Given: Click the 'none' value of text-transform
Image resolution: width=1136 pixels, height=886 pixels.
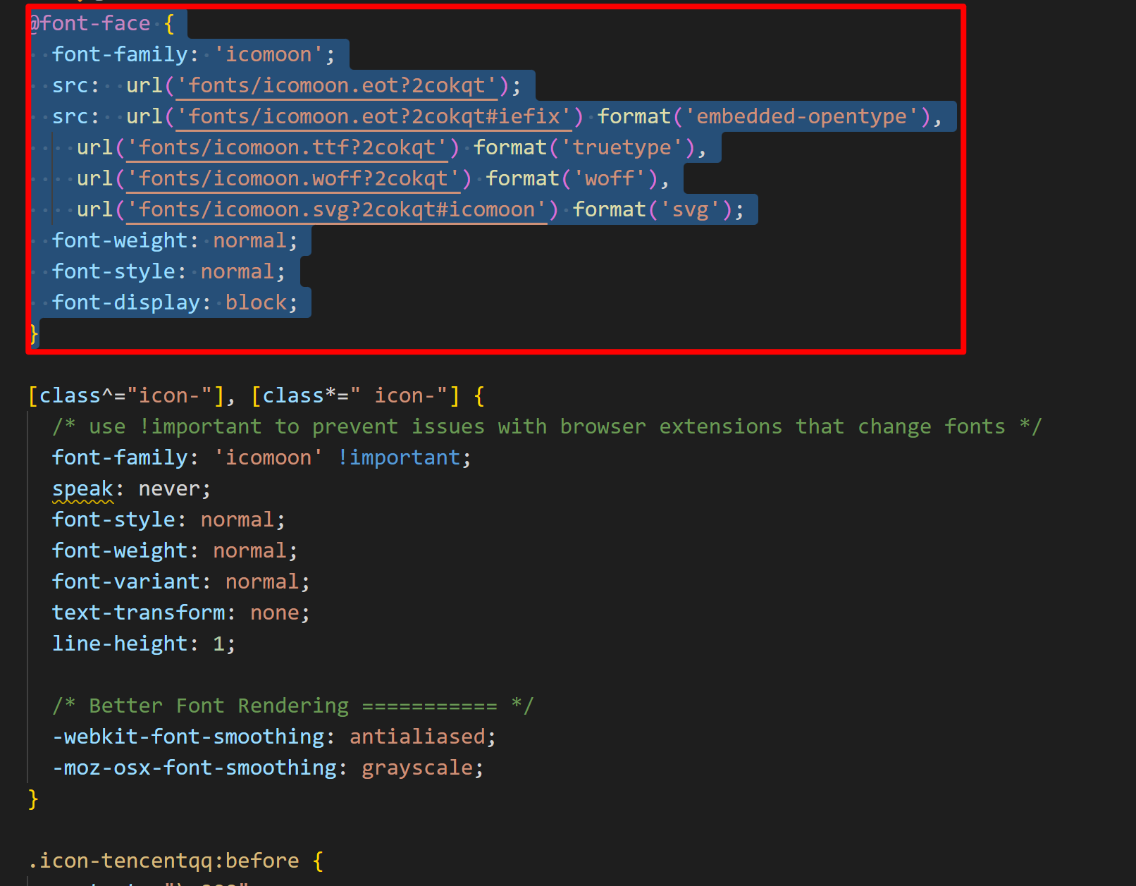Looking at the screenshot, I should point(275,613).
